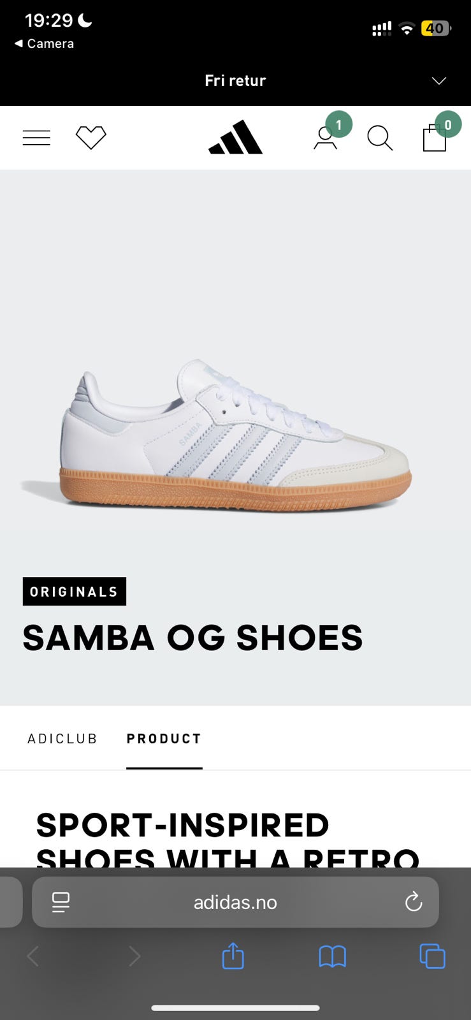Switch to the ADICLUB tab
This screenshot has height=1020, width=471.
click(x=62, y=738)
